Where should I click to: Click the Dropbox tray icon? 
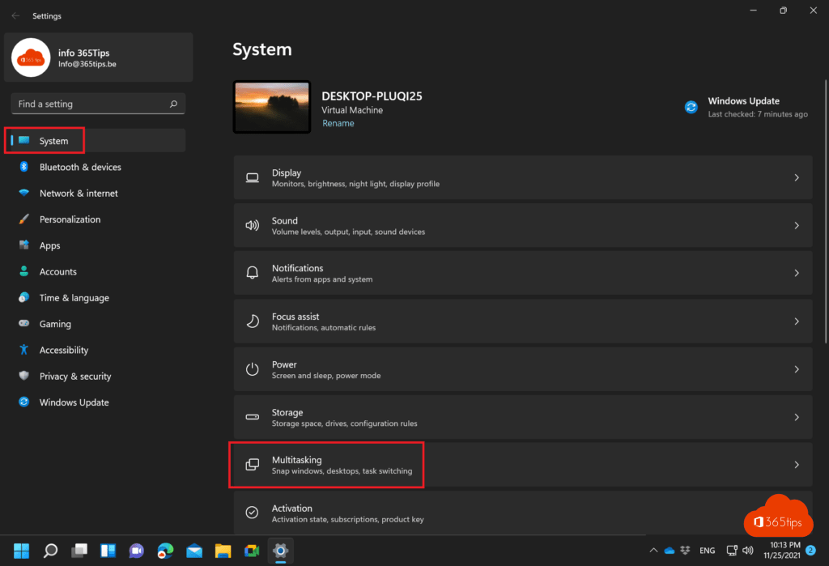click(685, 551)
